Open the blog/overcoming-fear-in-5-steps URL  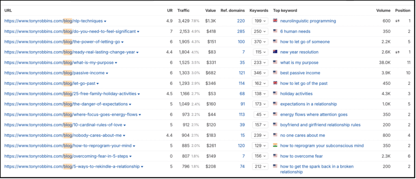pyautogui.click(x=66, y=156)
